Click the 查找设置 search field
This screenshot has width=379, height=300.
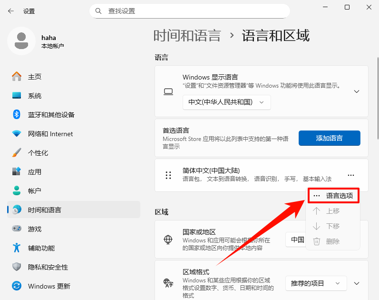[190, 11]
